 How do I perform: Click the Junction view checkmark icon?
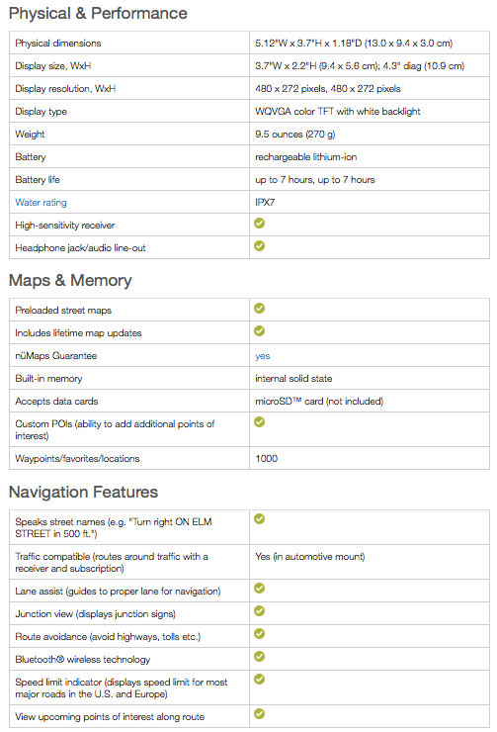[259, 611]
